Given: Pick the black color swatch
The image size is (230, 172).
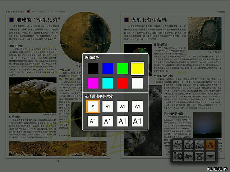Looking at the screenshot, I should pyautogui.click(x=93, y=68).
